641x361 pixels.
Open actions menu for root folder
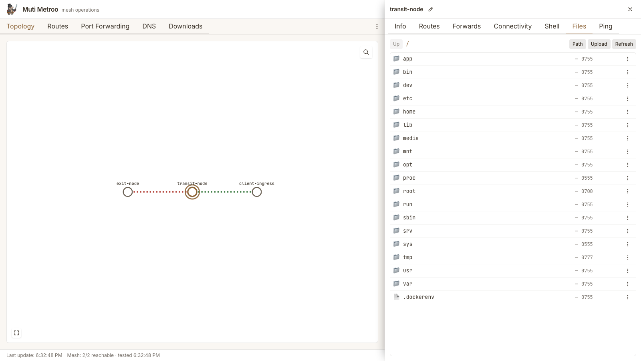coord(628,191)
